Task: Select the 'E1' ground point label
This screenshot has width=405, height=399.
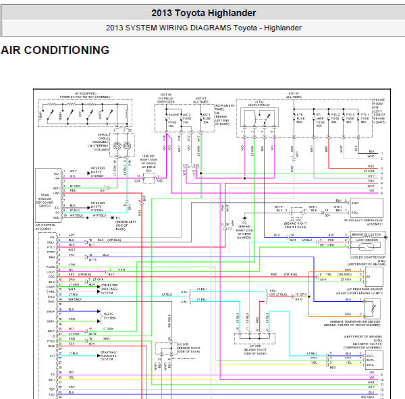Action: click(x=117, y=218)
